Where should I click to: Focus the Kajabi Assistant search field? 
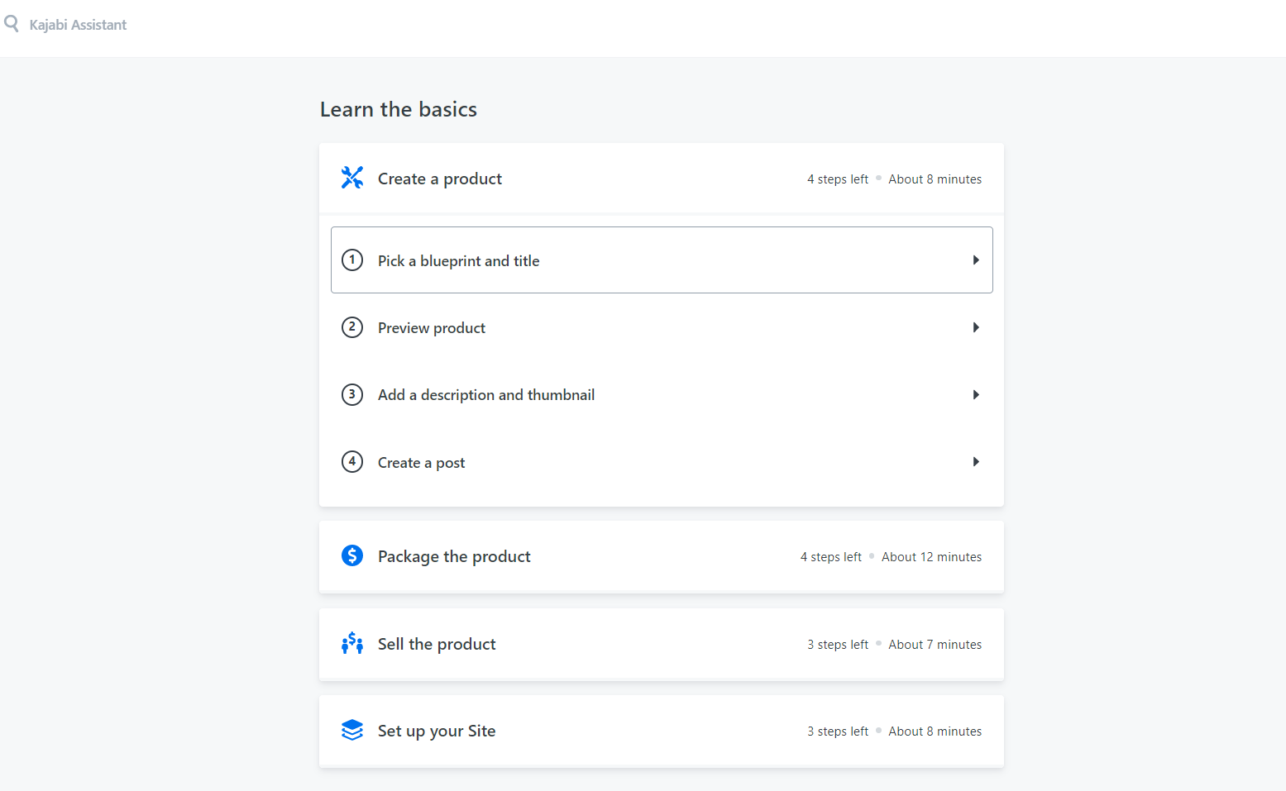(x=78, y=25)
